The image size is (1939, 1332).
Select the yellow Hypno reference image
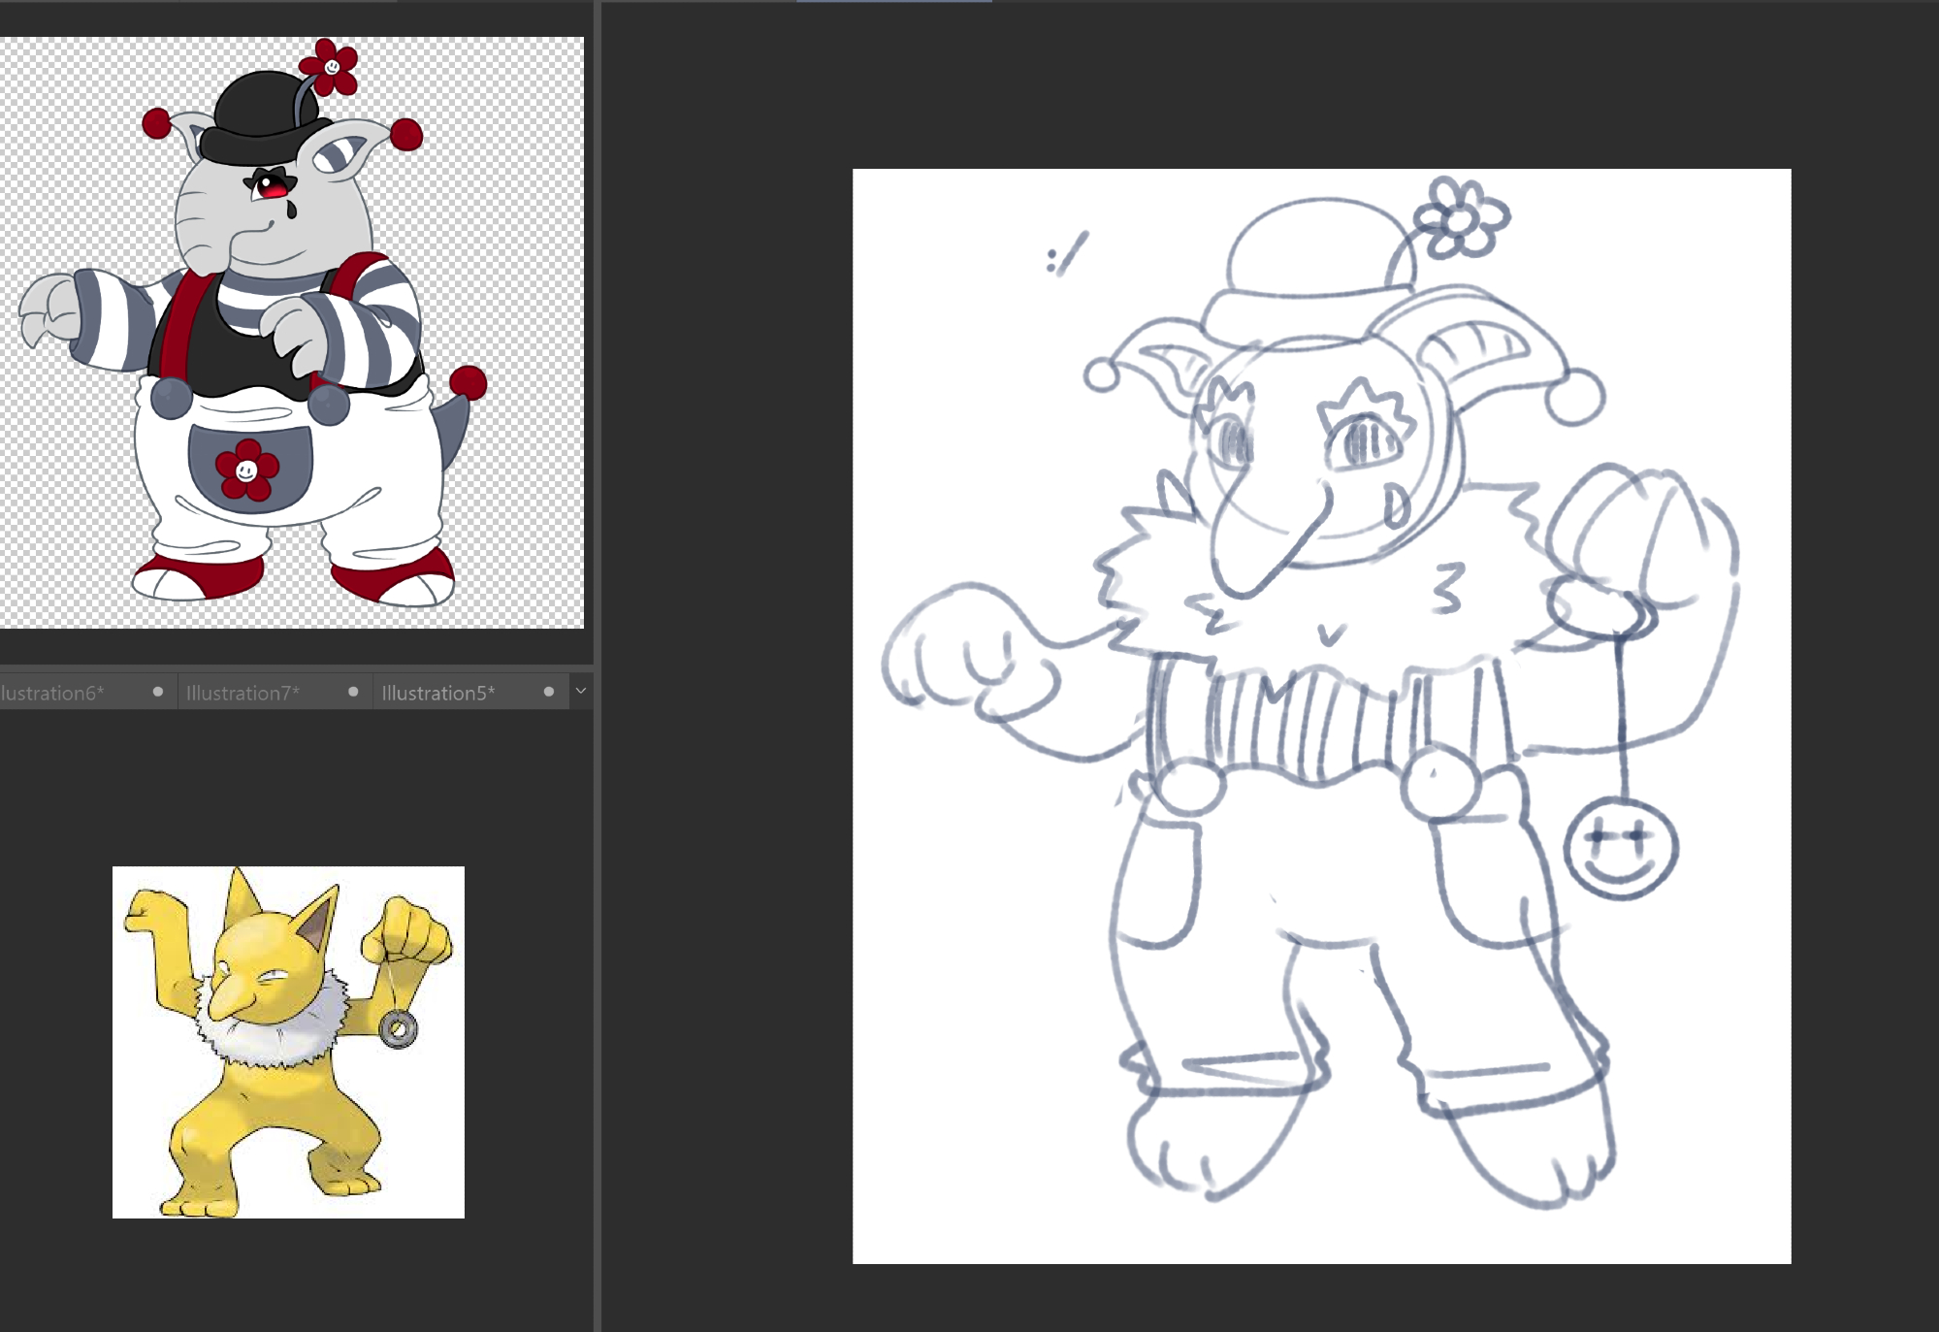[288, 1042]
